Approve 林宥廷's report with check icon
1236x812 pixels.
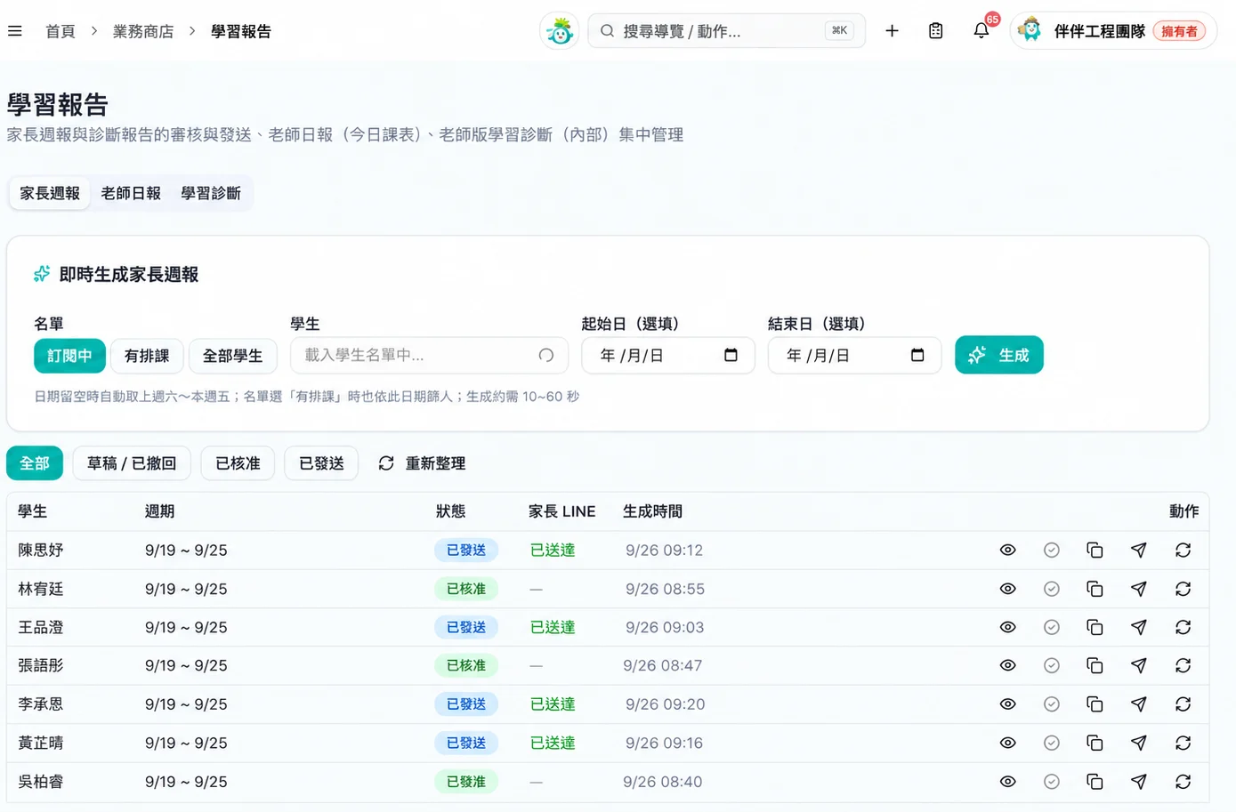1051,589
